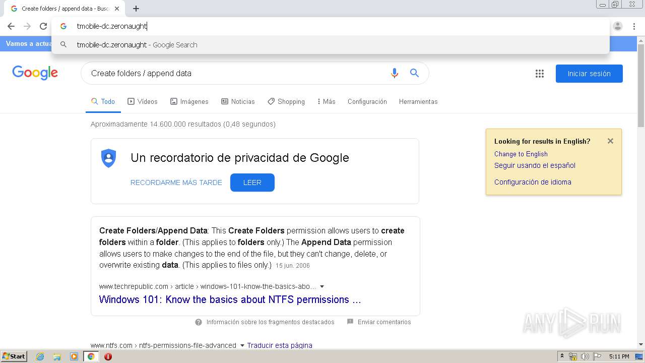Click the 'Vamos a actua' blue banner text
The width and height of the screenshot is (645, 363).
pos(28,44)
